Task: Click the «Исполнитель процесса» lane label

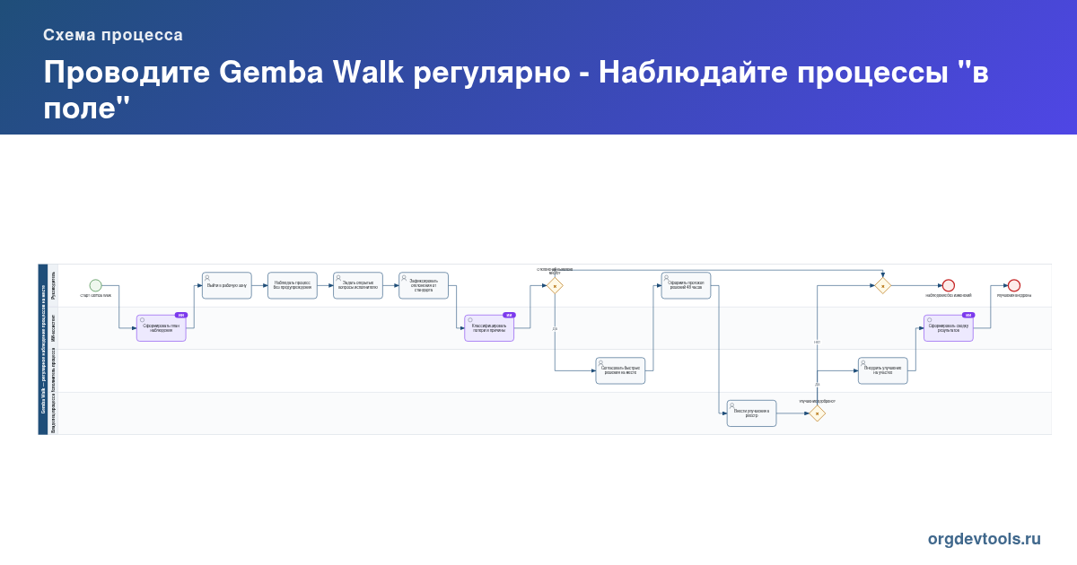Action: coord(53,370)
